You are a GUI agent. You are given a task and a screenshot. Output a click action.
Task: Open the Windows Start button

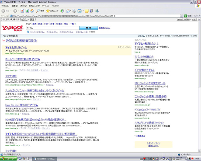[8, 159]
